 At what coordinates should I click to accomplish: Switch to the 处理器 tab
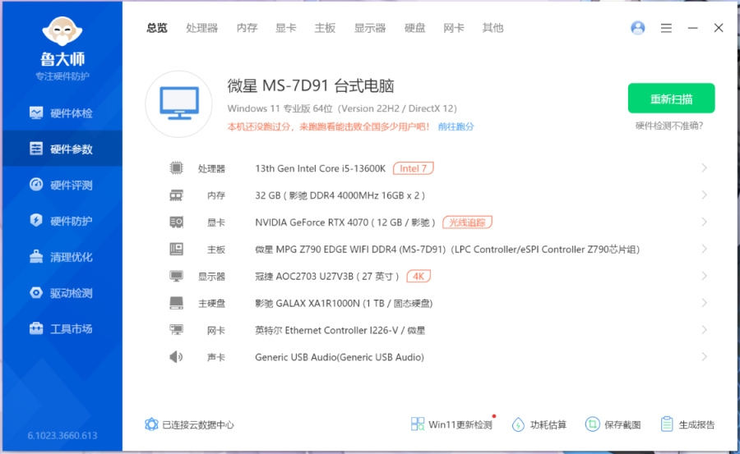tap(201, 28)
